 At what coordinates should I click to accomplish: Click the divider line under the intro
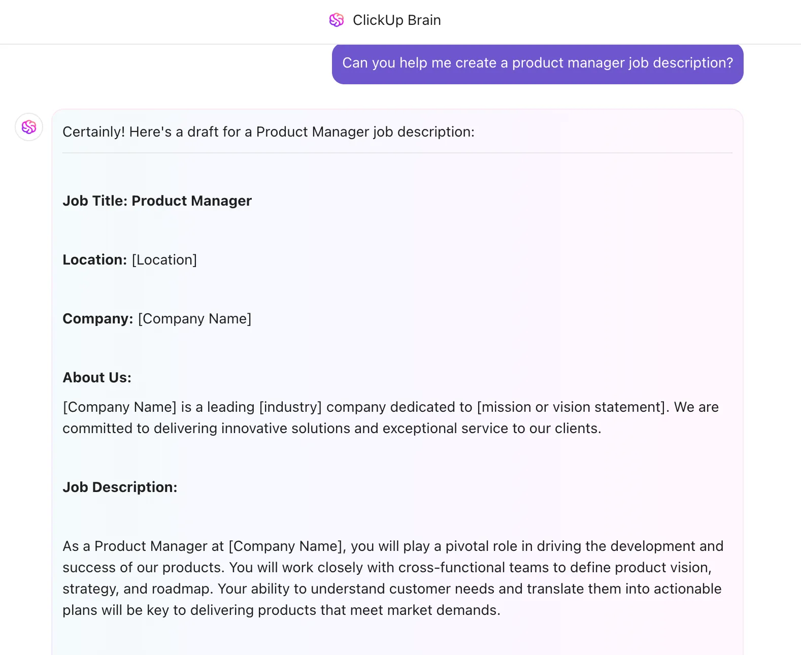[x=397, y=153]
